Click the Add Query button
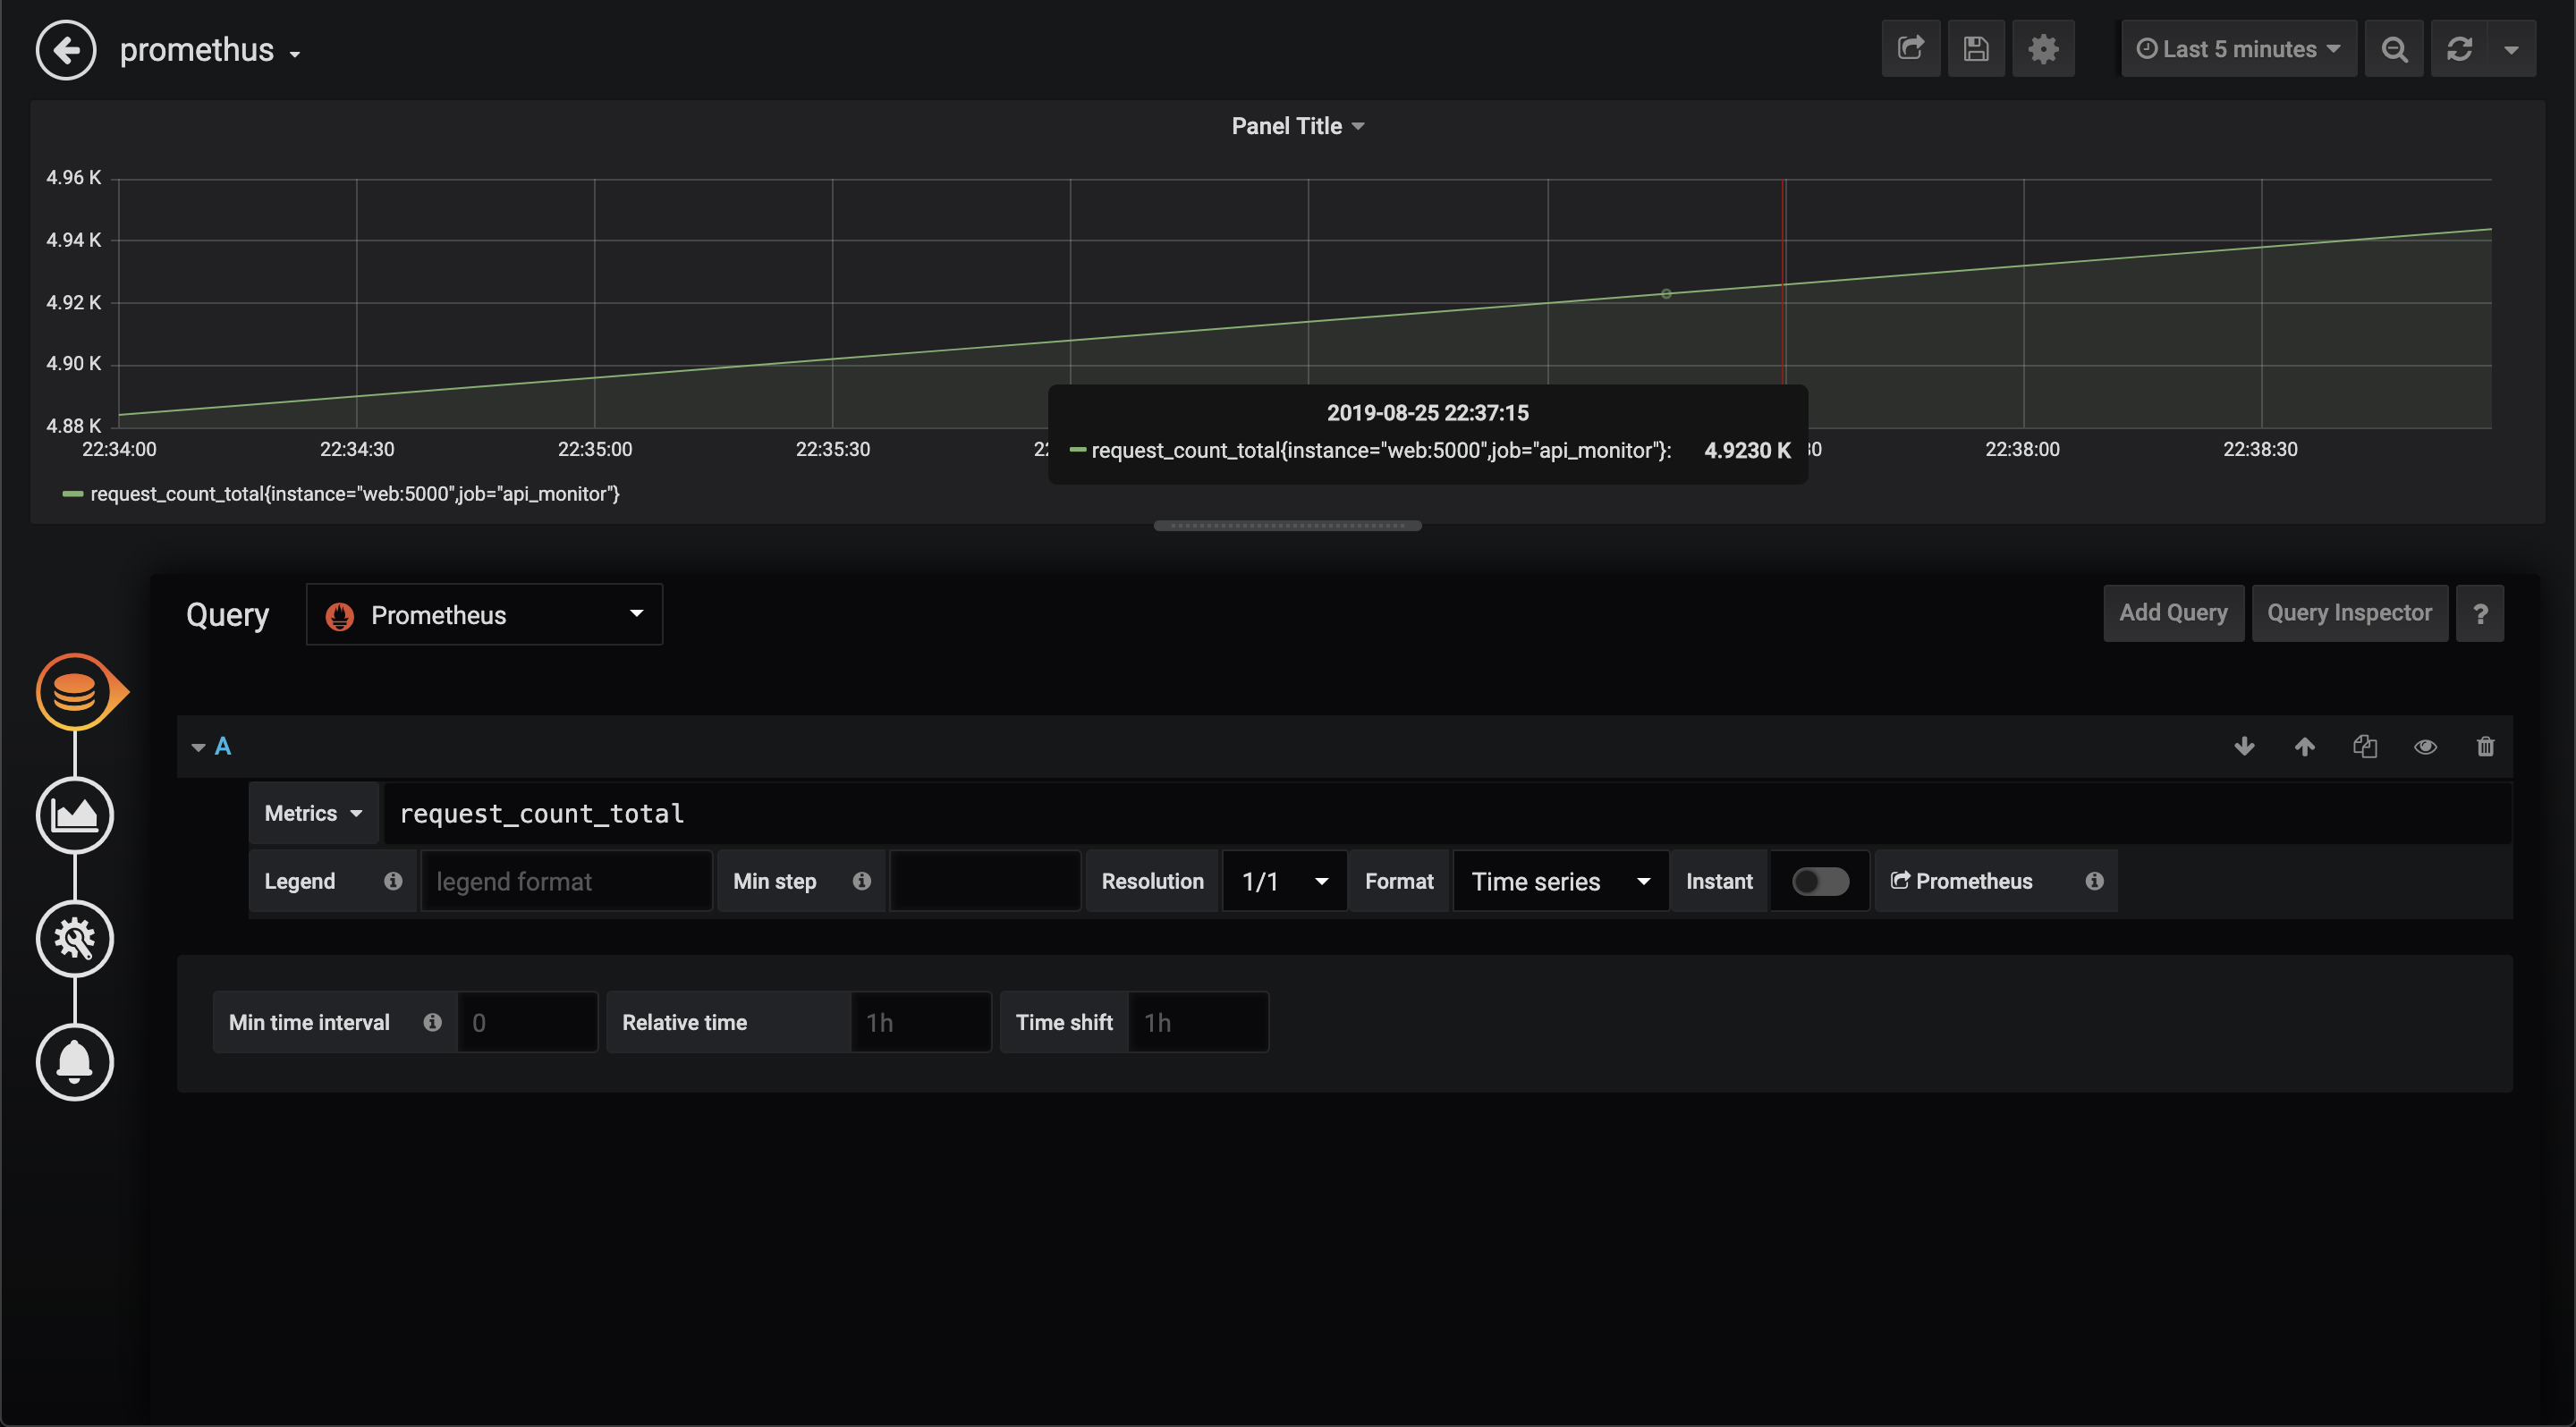Image resolution: width=2576 pixels, height=1427 pixels. coord(2173,612)
